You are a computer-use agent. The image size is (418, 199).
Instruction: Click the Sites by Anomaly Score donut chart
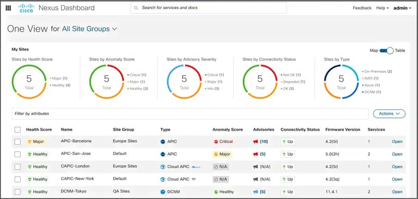pyautogui.click(x=107, y=82)
